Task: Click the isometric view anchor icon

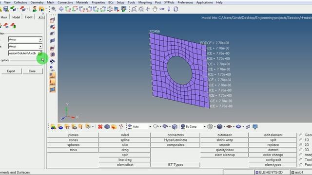Action: (110, 9)
